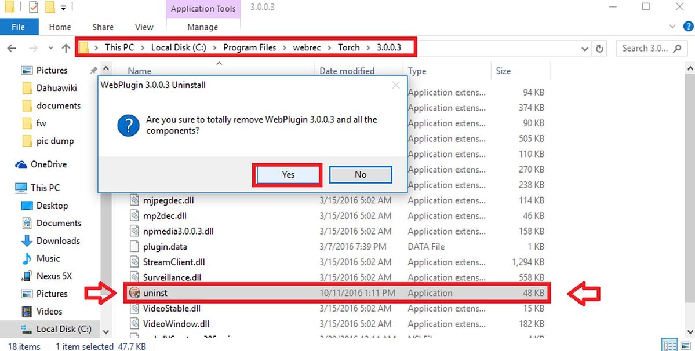Select Local Disk (C:) in sidebar
This screenshot has width=695, height=351.
click(64, 329)
